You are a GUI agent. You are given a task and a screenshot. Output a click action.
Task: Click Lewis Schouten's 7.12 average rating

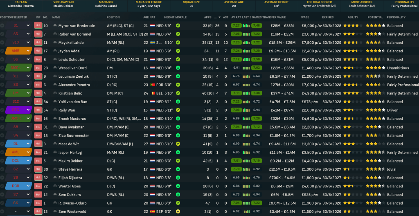pos(236,59)
